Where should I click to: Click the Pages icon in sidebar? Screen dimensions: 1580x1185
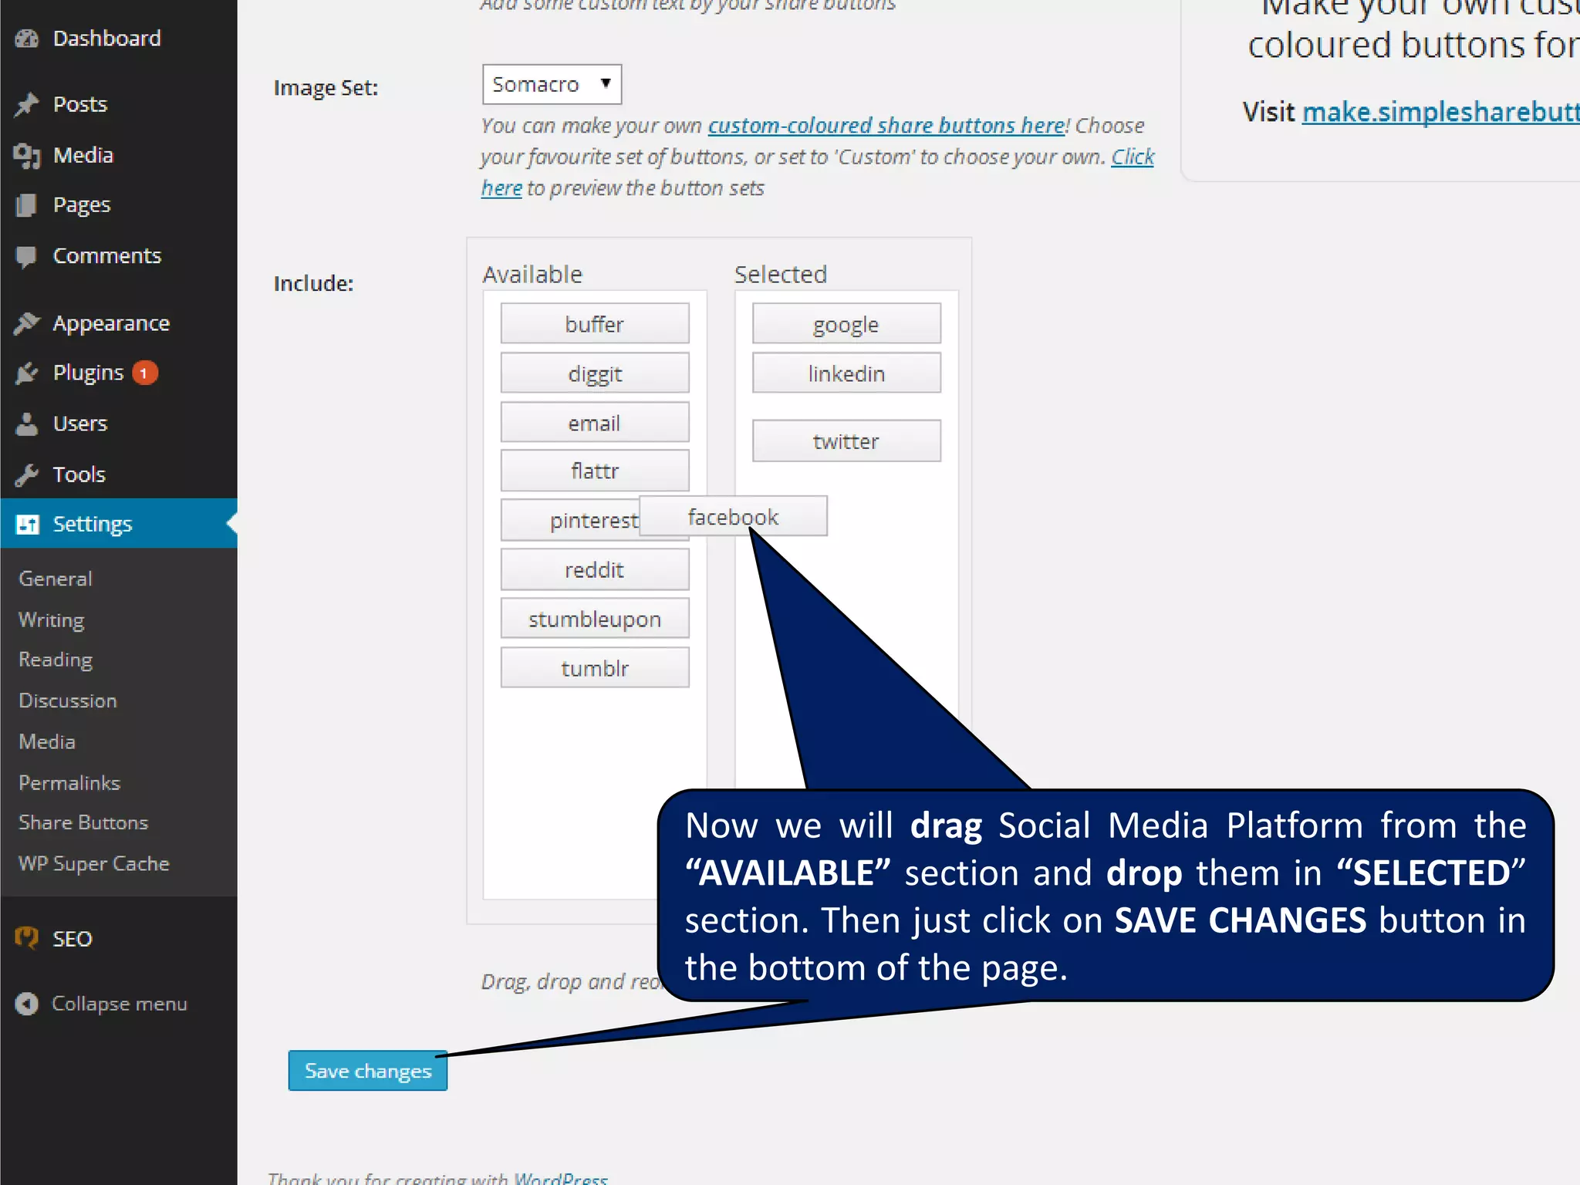tap(27, 205)
